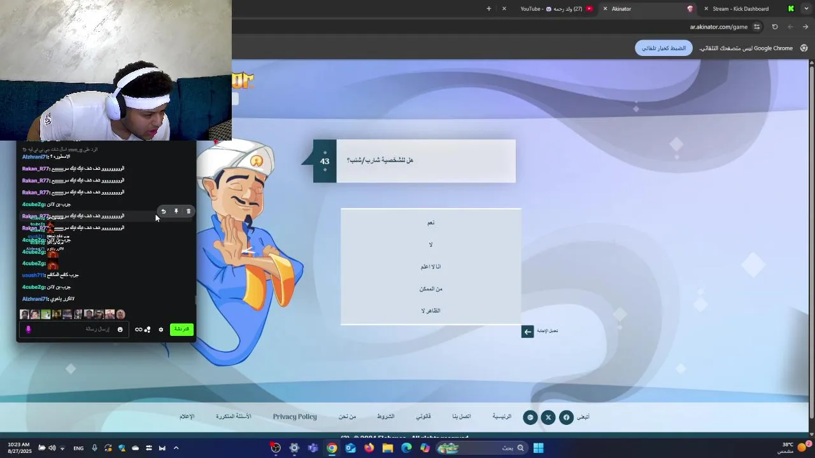Open the اتصل بنا footer link
The height and width of the screenshot is (458, 815).
(x=462, y=417)
